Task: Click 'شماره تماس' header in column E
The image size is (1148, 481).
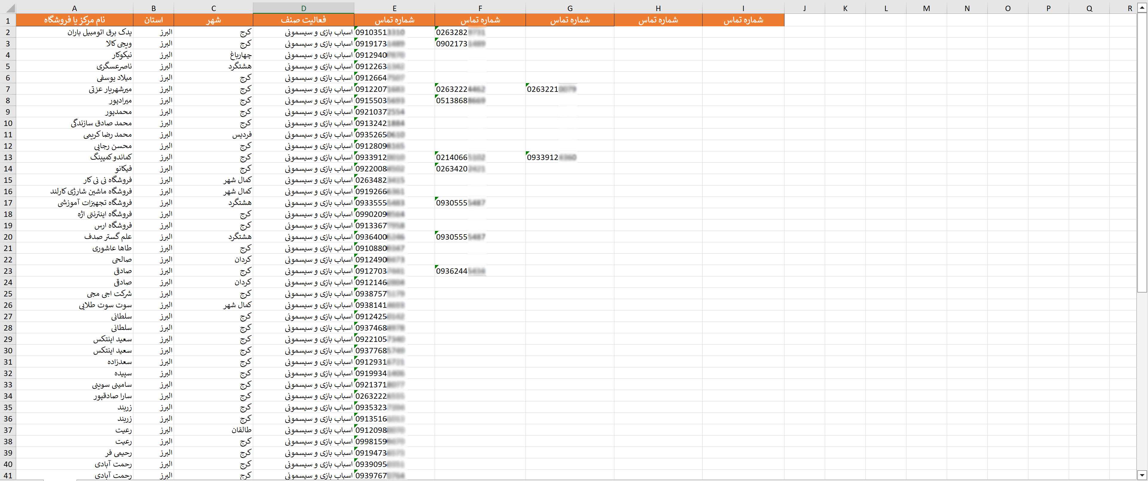Action: (x=394, y=20)
